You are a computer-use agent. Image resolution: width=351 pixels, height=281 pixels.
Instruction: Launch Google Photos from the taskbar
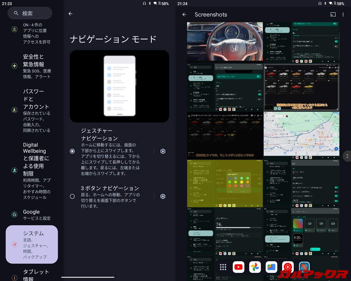255,267
